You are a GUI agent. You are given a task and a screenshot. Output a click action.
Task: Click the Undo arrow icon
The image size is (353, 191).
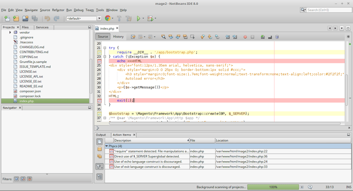point(47,18)
